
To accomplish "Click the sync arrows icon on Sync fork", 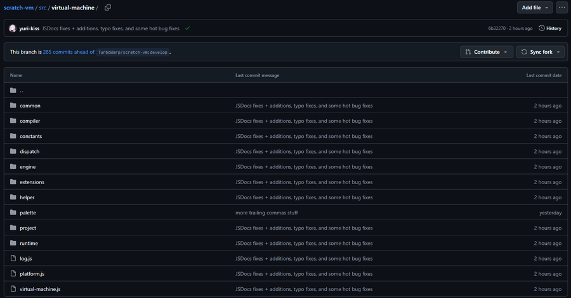I will click(524, 52).
